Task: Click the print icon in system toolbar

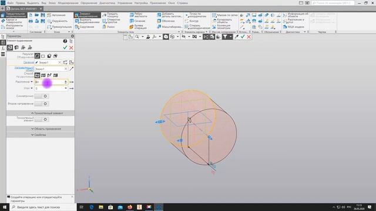Action: point(31,21)
